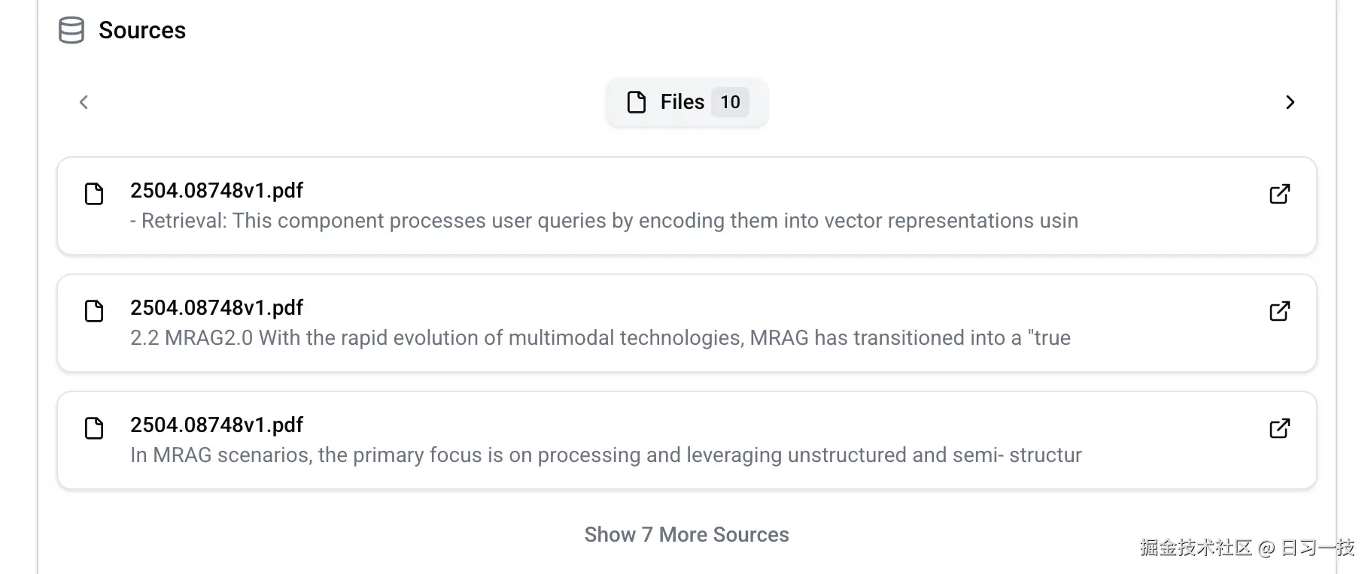The width and height of the screenshot is (1371, 574).
Task: Select the Sources heading
Action: [141, 30]
